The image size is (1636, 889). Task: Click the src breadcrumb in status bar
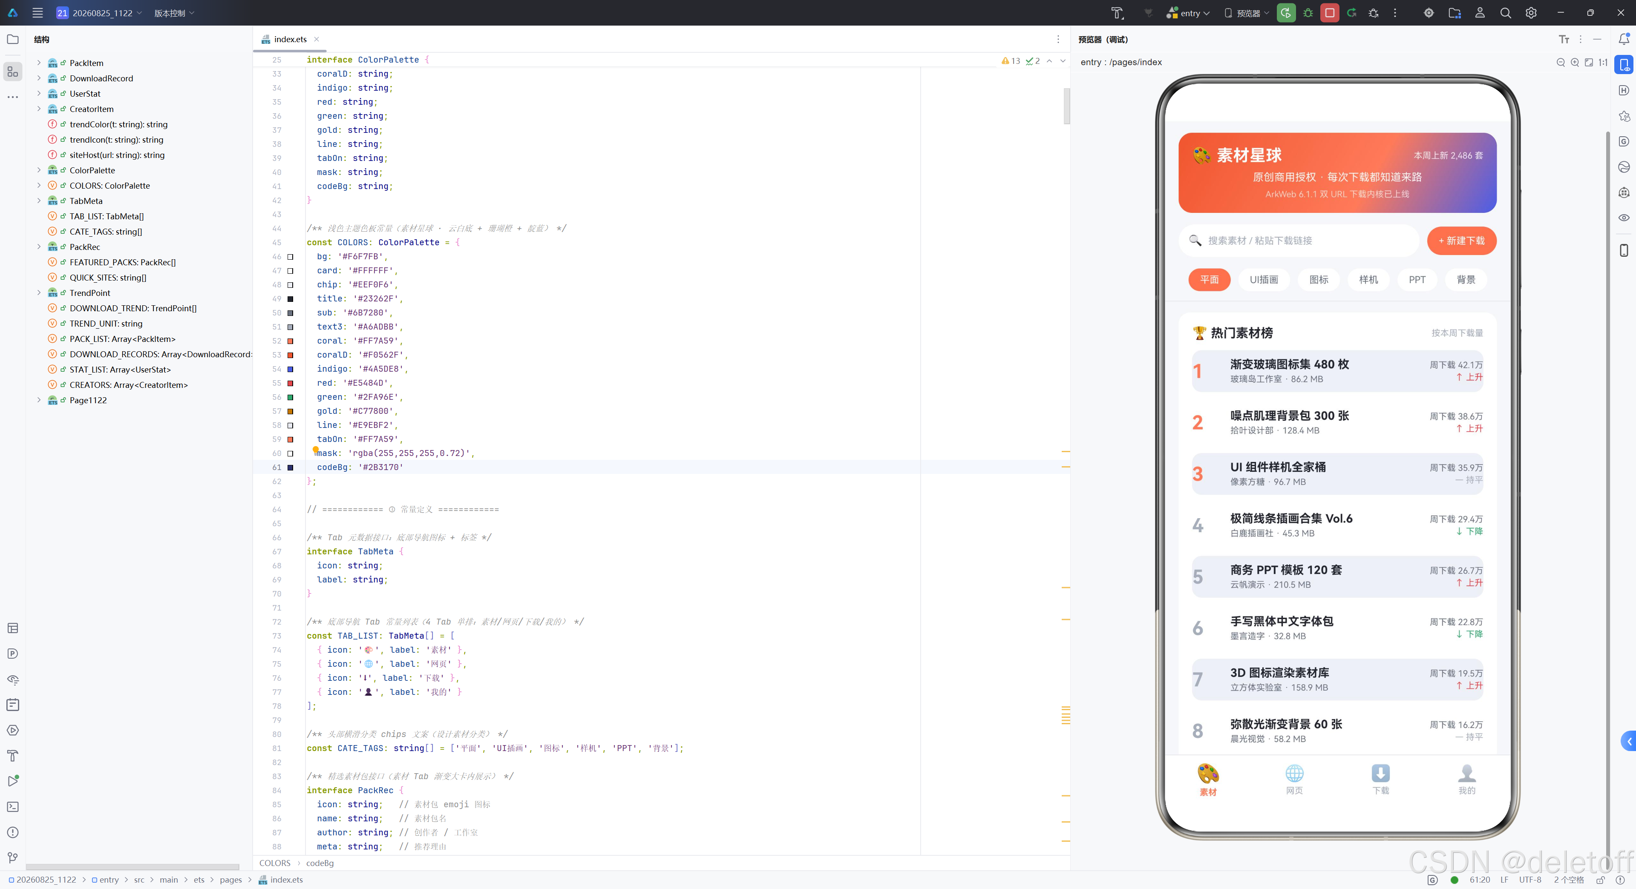click(139, 880)
